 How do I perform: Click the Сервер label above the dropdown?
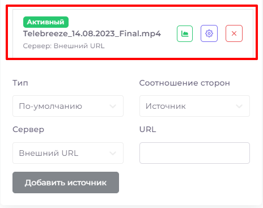(28, 130)
